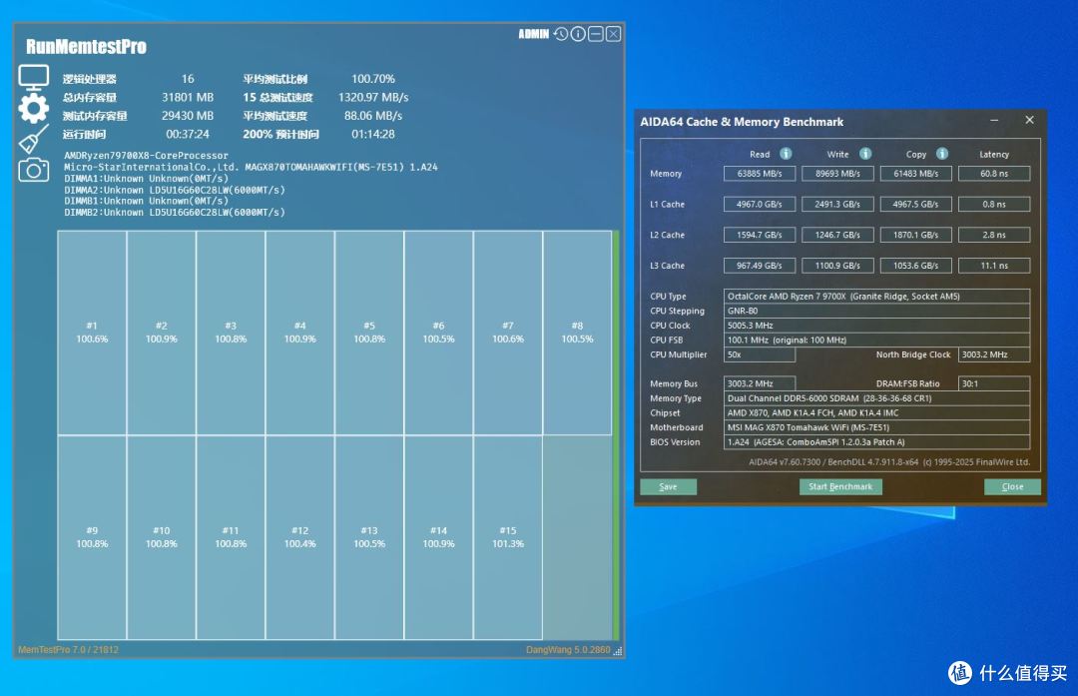Click Memory Read value 63885 MB/s
Screen dimensions: 1078x696
pyautogui.click(x=759, y=174)
